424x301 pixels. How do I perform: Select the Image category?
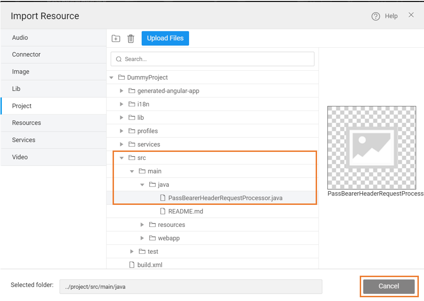click(21, 72)
